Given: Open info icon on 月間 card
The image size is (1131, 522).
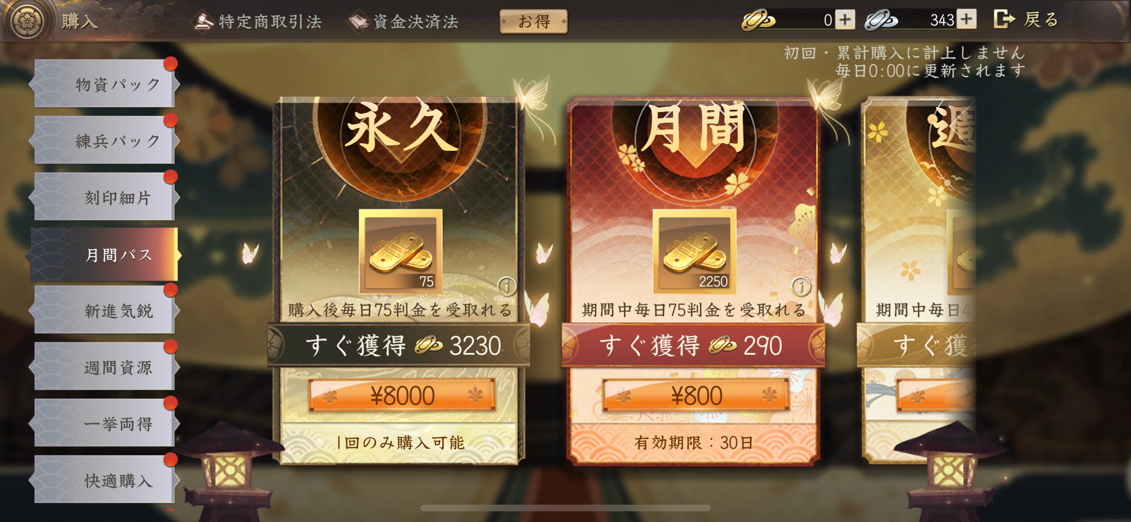Looking at the screenshot, I should [801, 286].
